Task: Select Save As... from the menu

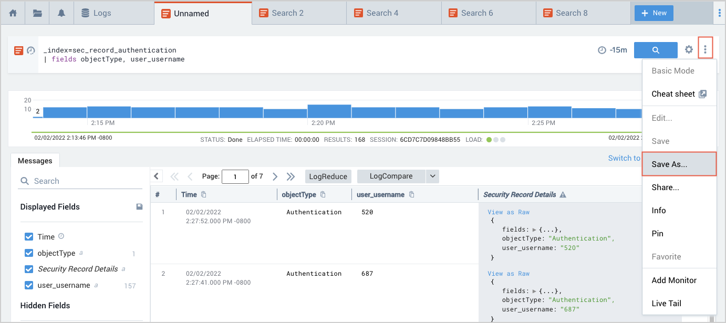Action: tap(669, 164)
